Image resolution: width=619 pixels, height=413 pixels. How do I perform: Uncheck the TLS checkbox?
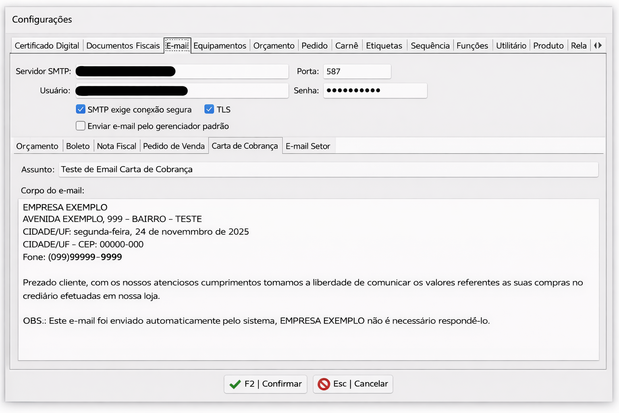click(x=209, y=109)
